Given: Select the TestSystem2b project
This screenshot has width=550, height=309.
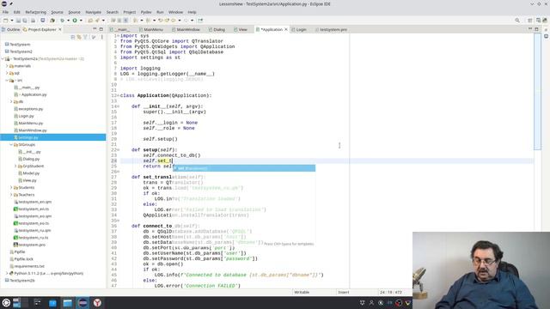Looking at the screenshot, I should click(22, 281).
